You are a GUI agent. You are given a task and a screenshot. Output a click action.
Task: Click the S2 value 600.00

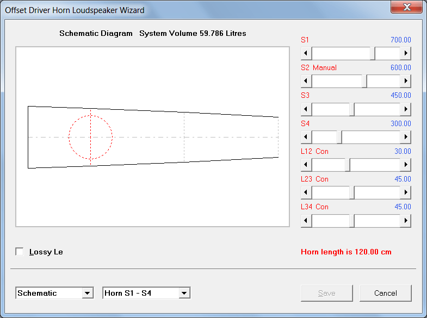tap(400, 67)
